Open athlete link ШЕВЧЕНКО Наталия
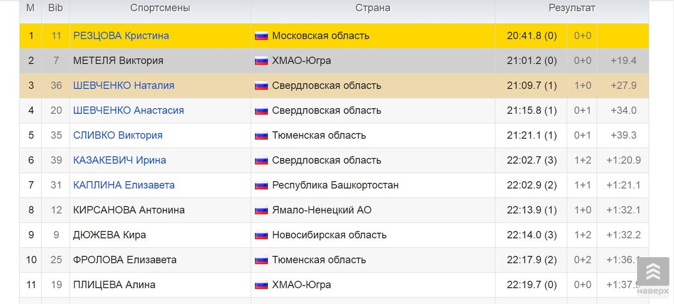 click(124, 85)
